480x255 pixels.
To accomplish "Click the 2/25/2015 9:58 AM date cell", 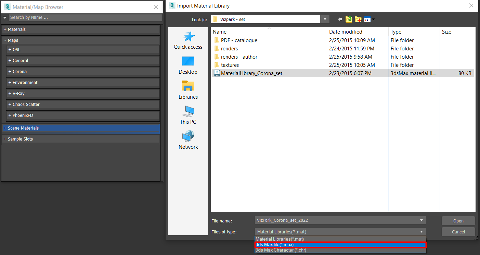I will 351,57.
